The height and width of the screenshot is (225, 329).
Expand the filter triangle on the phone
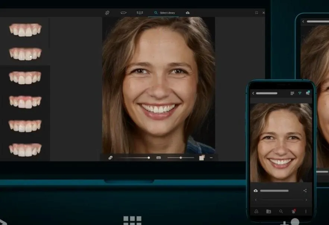[x=300, y=93]
